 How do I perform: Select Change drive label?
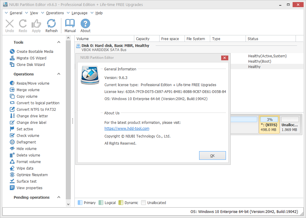tap(28, 122)
